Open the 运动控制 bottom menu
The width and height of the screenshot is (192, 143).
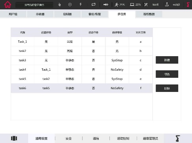tap(123, 138)
